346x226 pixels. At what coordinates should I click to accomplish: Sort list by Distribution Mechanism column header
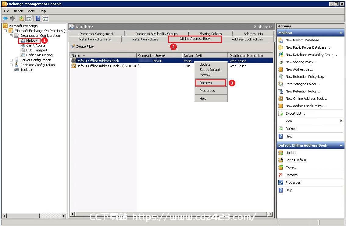tap(251, 56)
